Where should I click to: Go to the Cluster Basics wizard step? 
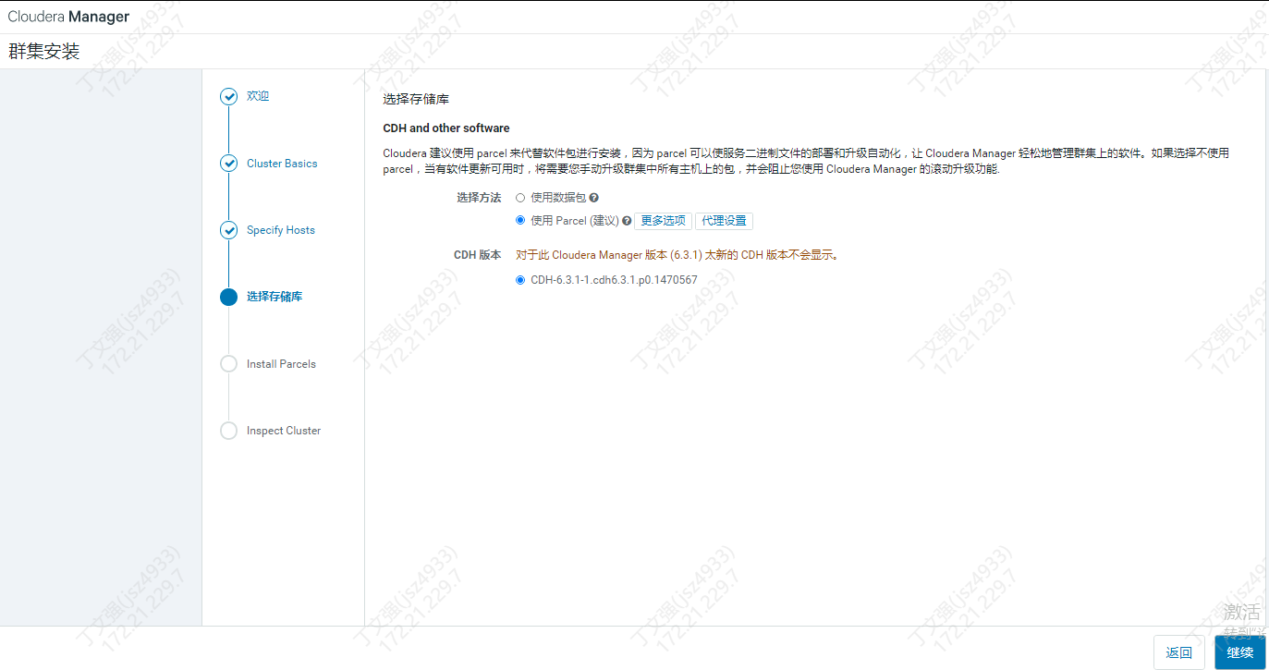(282, 164)
